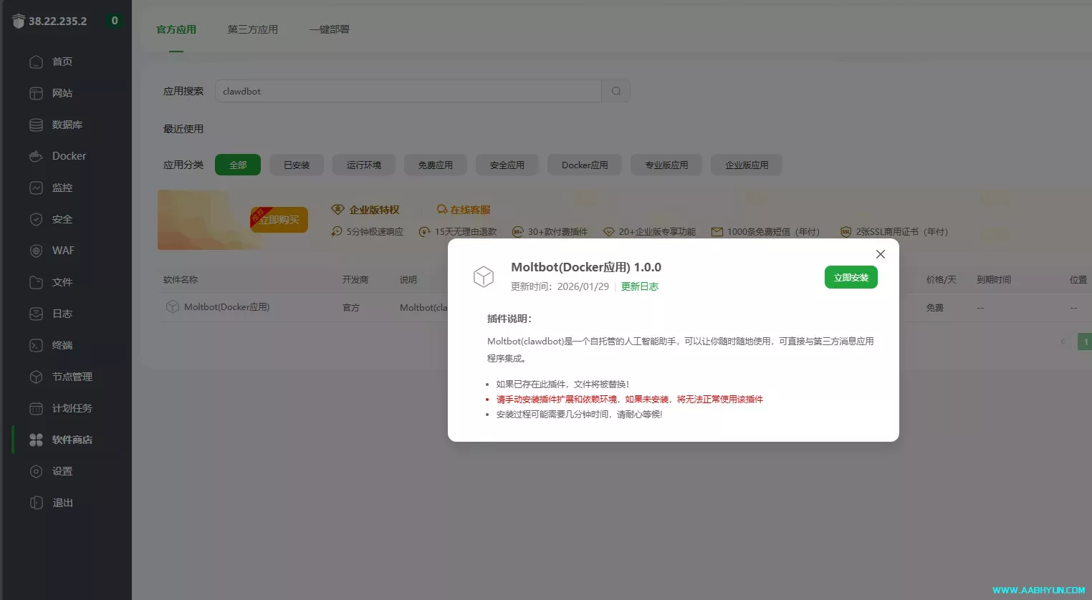Open the 日志 (Logs) section

click(61, 313)
